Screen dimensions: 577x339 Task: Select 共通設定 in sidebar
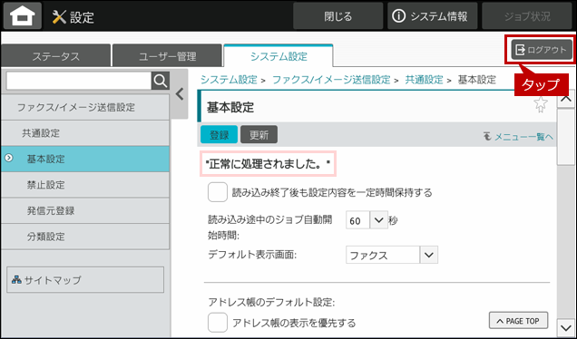point(85,133)
